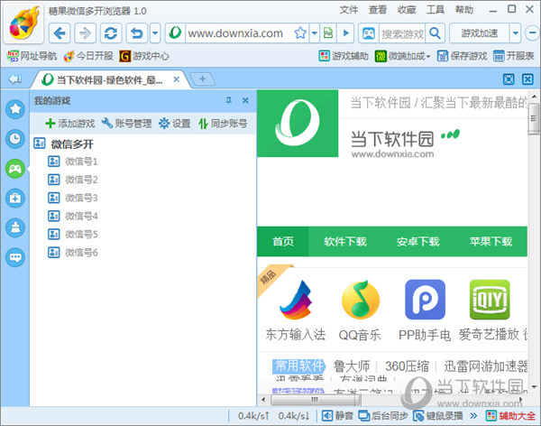The width and height of the screenshot is (541, 426).
Task: Open the 文件 menu
Action: tap(349, 10)
